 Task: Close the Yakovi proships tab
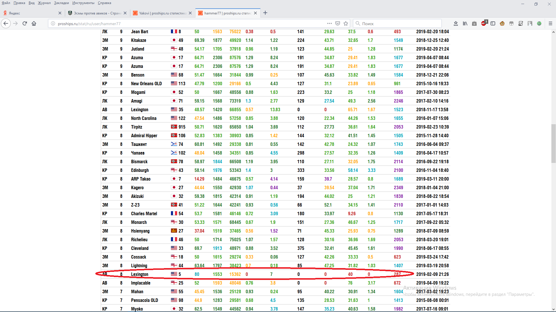(190, 13)
